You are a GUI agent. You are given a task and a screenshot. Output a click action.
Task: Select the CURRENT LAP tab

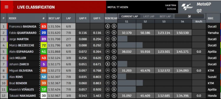130,16
